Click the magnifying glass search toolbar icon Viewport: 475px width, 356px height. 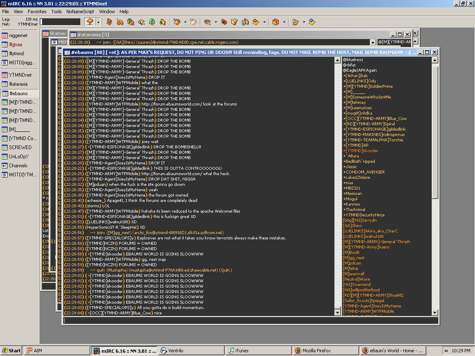pyautogui.click(x=141, y=22)
